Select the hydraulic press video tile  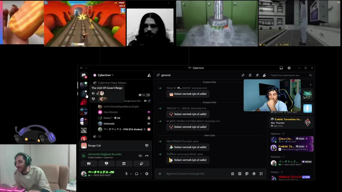217,23
